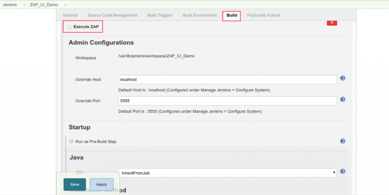Image resolution: width=389 pixels, height=195 pixels.
Task: Jump to Post-build Actions tab
Action: pos(264,15)
